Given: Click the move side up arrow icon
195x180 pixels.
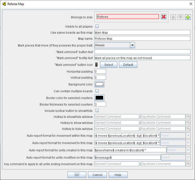Looking at the screenshot, I should click(x=173, y=17).
